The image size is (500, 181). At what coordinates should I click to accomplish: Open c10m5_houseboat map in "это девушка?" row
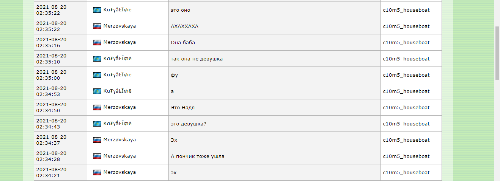(x=406, y=124)
